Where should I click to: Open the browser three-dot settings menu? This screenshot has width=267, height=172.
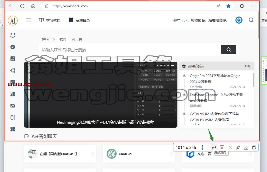point(254,6)
